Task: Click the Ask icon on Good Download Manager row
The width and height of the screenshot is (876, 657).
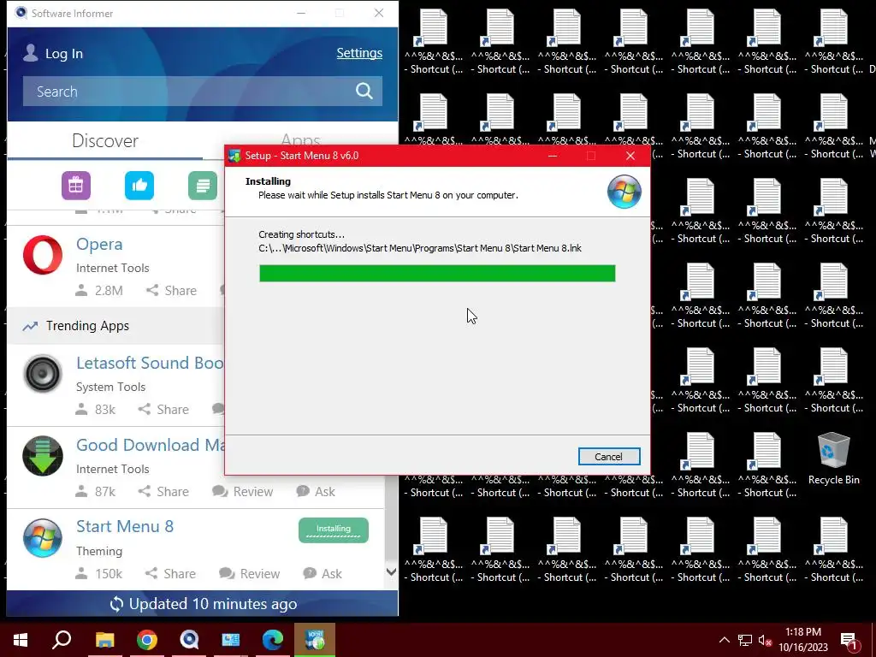Action: (303, 492)
